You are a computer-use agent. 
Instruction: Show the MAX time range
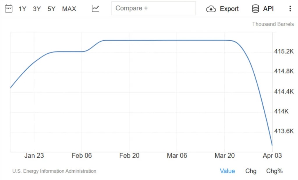69,9
